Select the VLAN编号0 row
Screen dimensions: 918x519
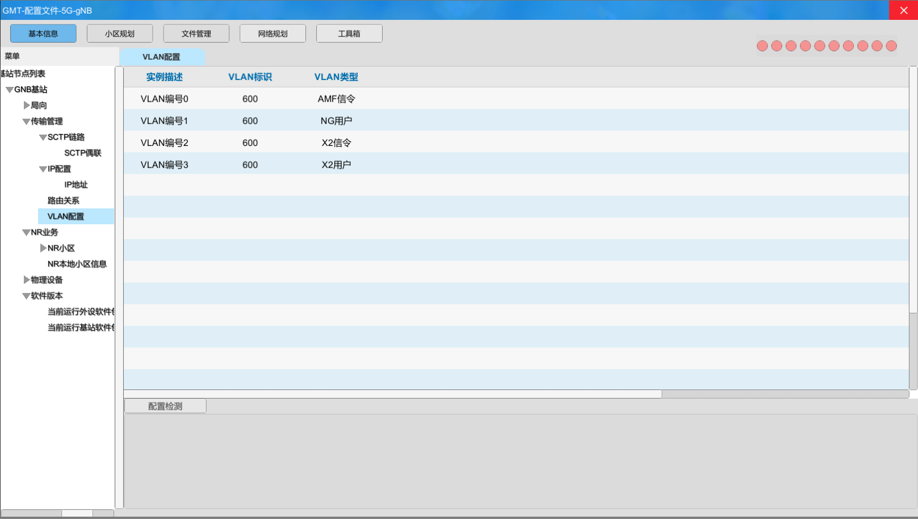tap(516, 99)
